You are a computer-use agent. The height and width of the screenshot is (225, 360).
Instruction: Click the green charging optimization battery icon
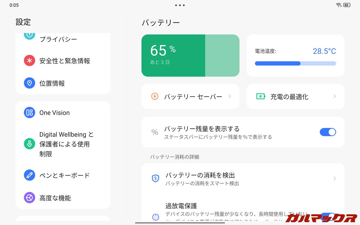(x=261, y=96)
